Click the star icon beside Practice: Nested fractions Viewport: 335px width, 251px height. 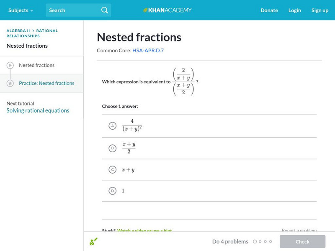pos(10,83)
